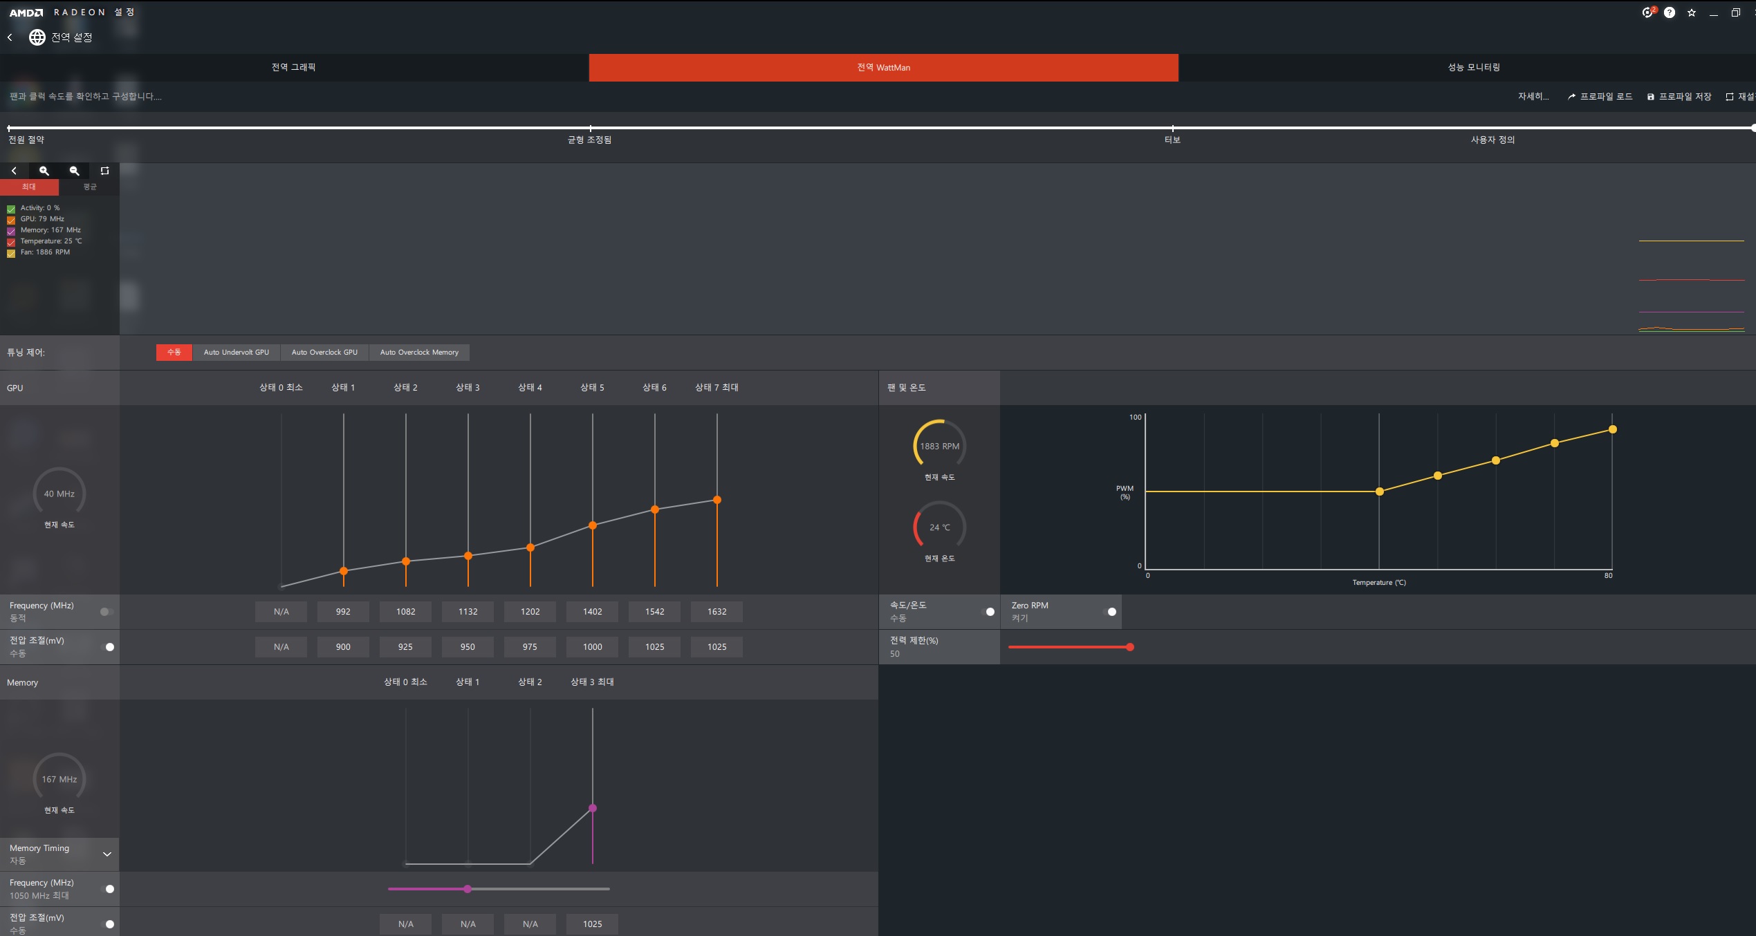Open the help question mark icon
Viewport: 1756px width, 936px height.
(1670, 12)
